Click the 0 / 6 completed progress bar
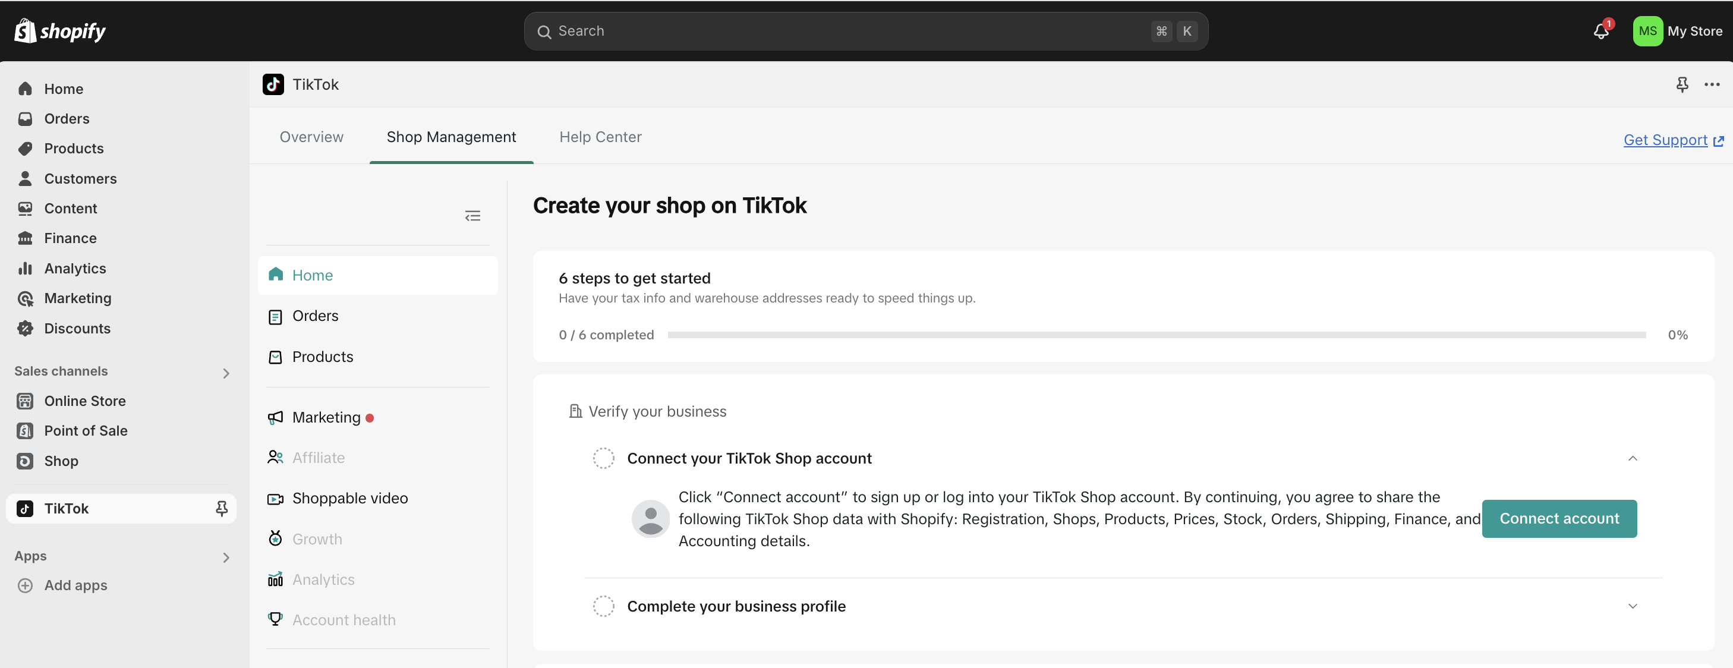 pyautogui.click(x=1157, y=335)
